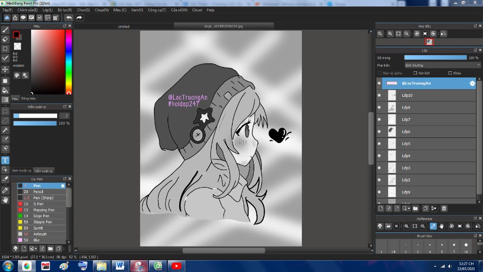Select the Brush tool in left toolbar
The image size is (483, 272).
click(x=5, y=30)
